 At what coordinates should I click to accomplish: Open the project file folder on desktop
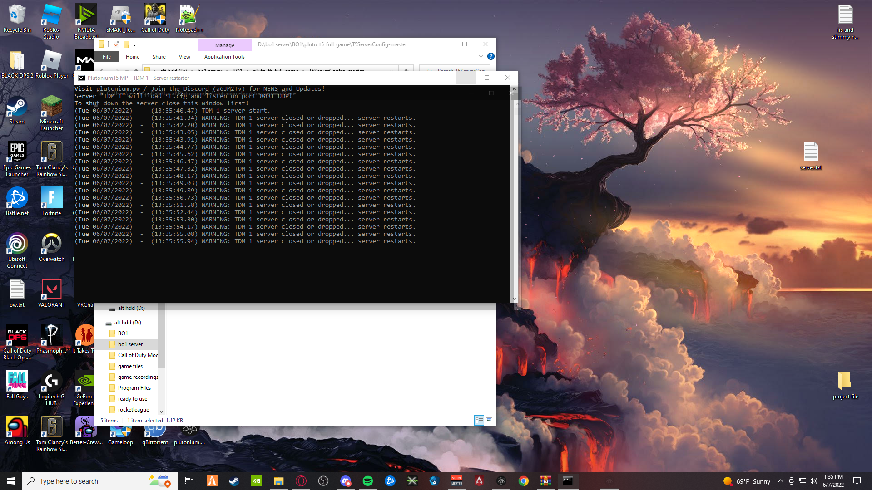pos(845,385)
